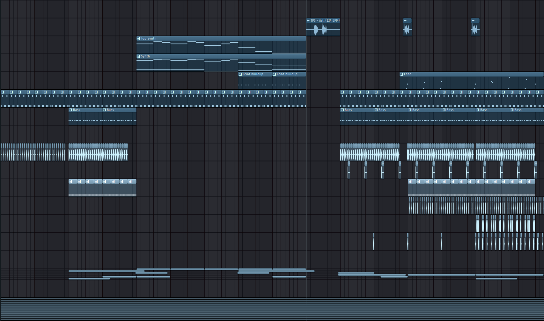Select the Synth clip title bar
This screenshot has height=321, width=544.
221,56
